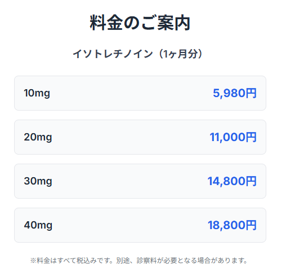Select the 20mg pricing card
The width and height of the screenshot is (286, 272).
click(140, 137)
